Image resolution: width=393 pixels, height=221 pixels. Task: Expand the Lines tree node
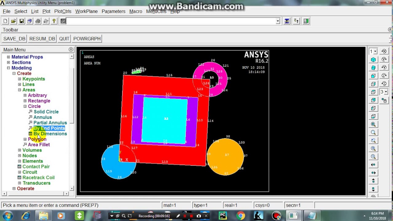(x=19, y=84)
